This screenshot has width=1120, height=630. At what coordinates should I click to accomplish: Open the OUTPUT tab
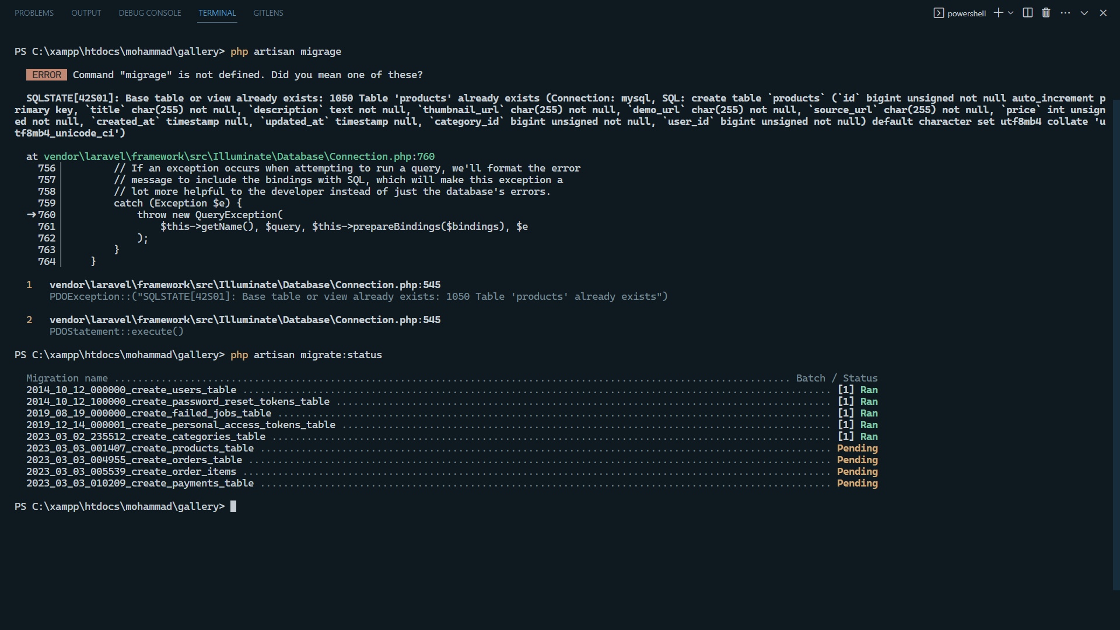(x=86, y=13)
